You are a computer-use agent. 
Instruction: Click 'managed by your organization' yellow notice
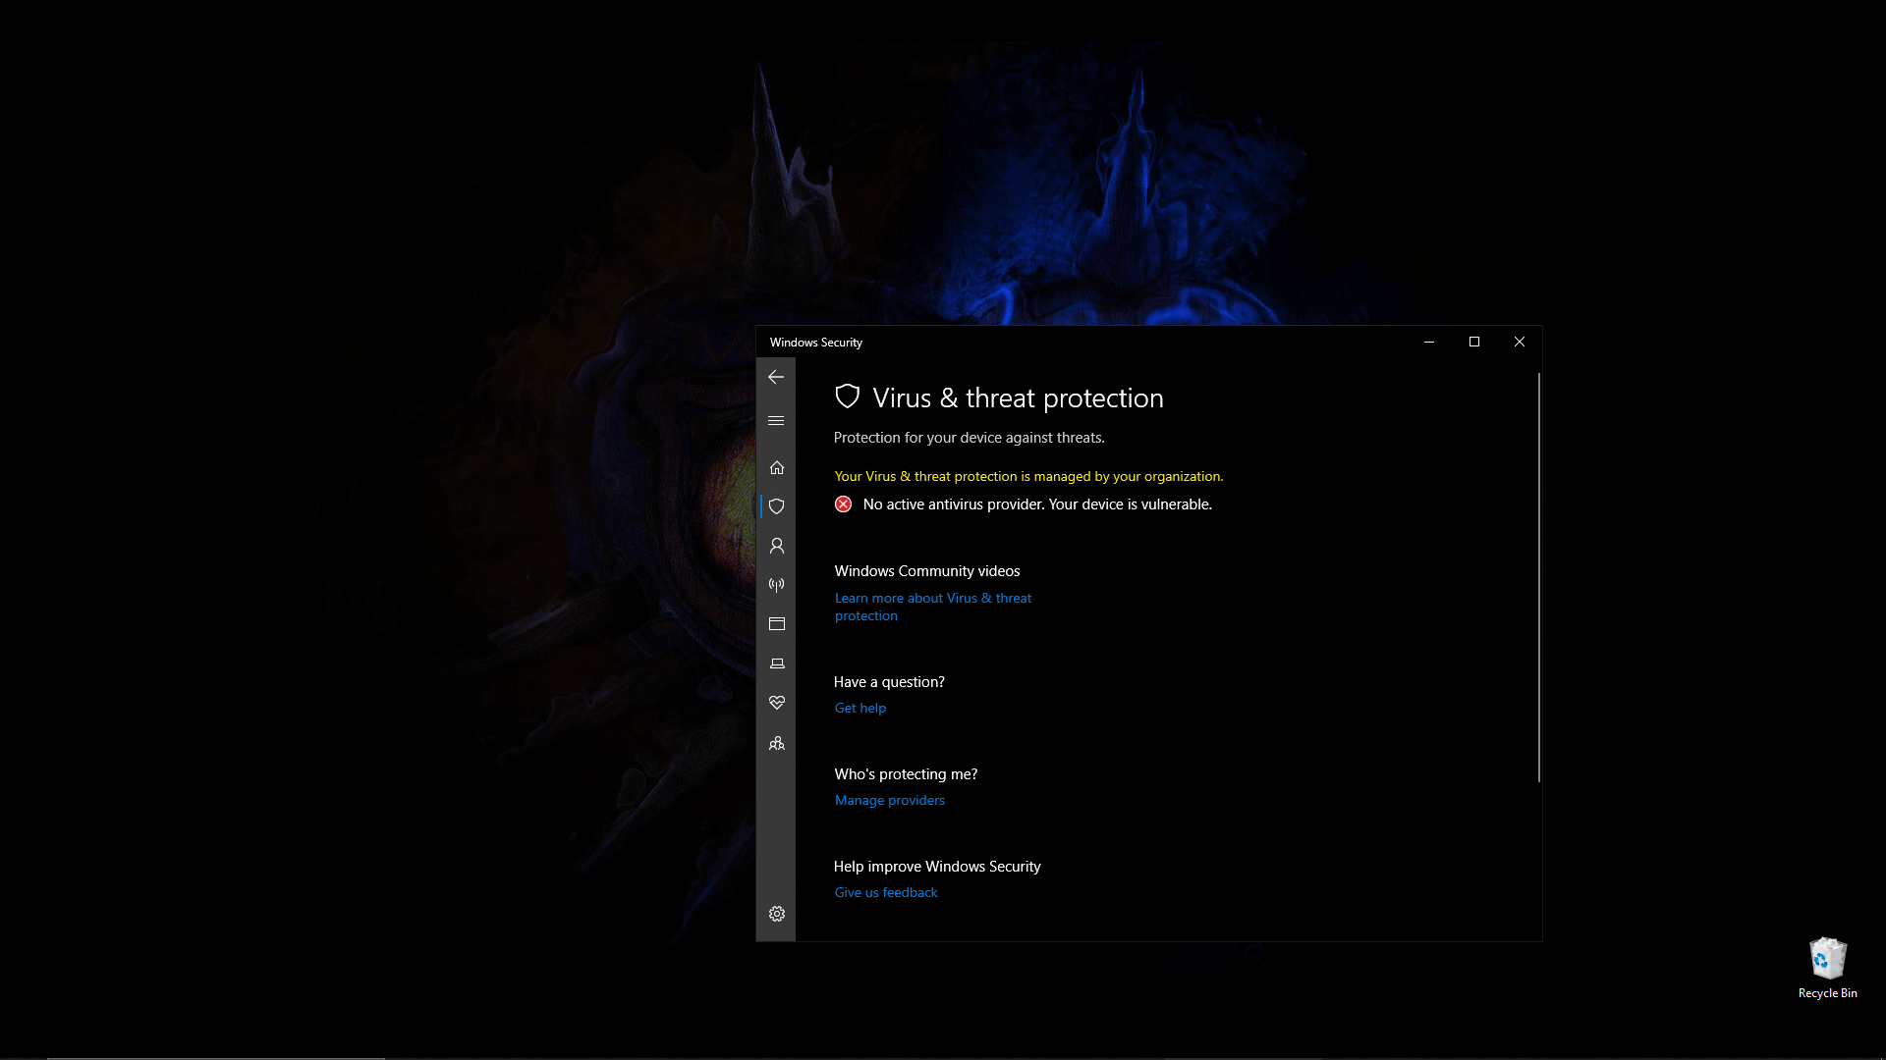[1028, 476]
